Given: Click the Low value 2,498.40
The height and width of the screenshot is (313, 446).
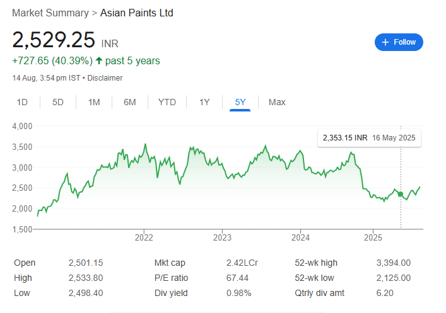Looking at the screenshot, I should 86,293.
